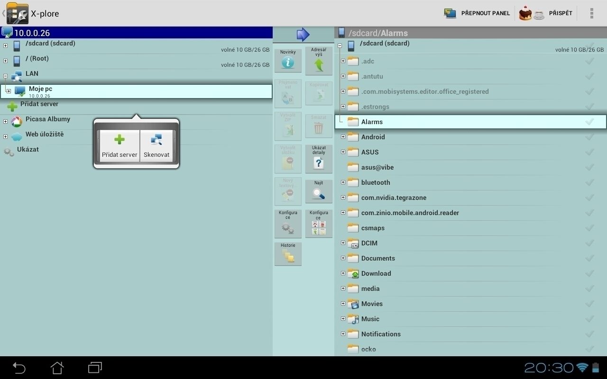Image resolution: width=607 pixels, height=379 pixels.
Task: Open the Novinky info button
Action: (288, 60)
